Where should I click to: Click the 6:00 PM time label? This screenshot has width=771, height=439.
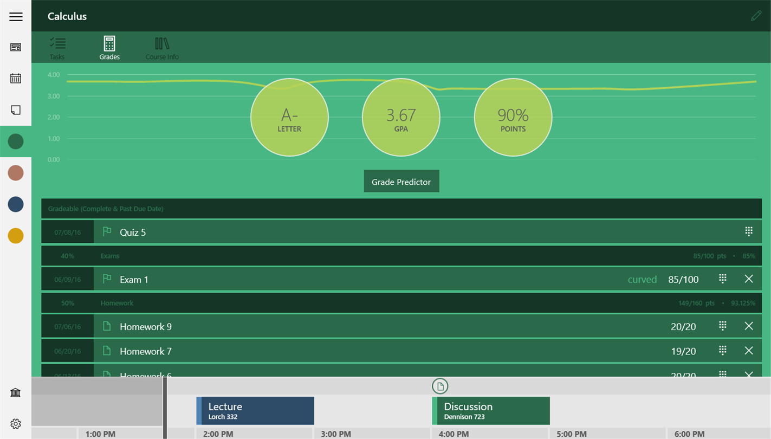click(x=689, y=434)
